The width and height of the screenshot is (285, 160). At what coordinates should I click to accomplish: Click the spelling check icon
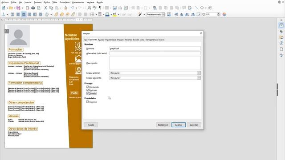[94, 8]
